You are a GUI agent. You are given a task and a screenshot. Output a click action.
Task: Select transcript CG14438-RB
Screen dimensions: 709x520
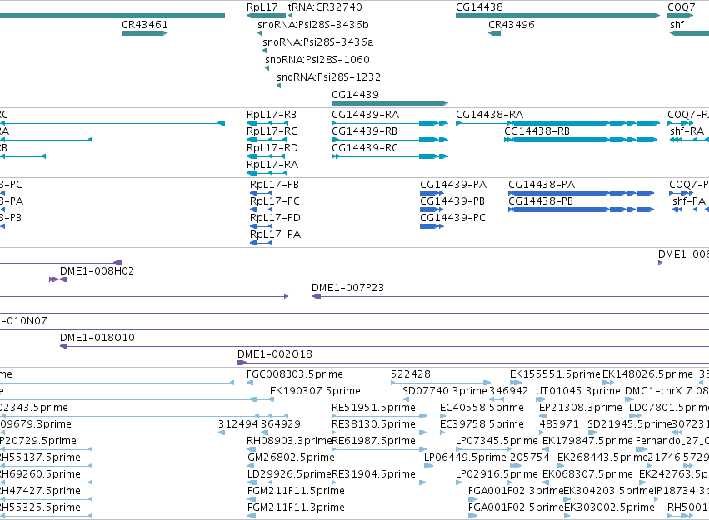537,131
